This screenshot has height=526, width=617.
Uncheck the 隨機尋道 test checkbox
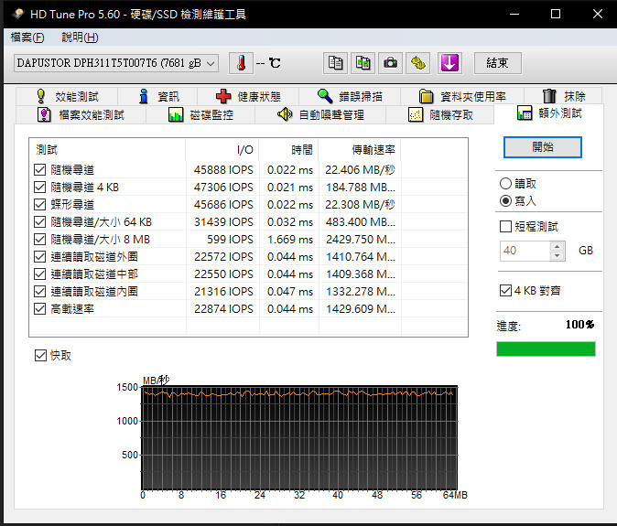point(39,170)
